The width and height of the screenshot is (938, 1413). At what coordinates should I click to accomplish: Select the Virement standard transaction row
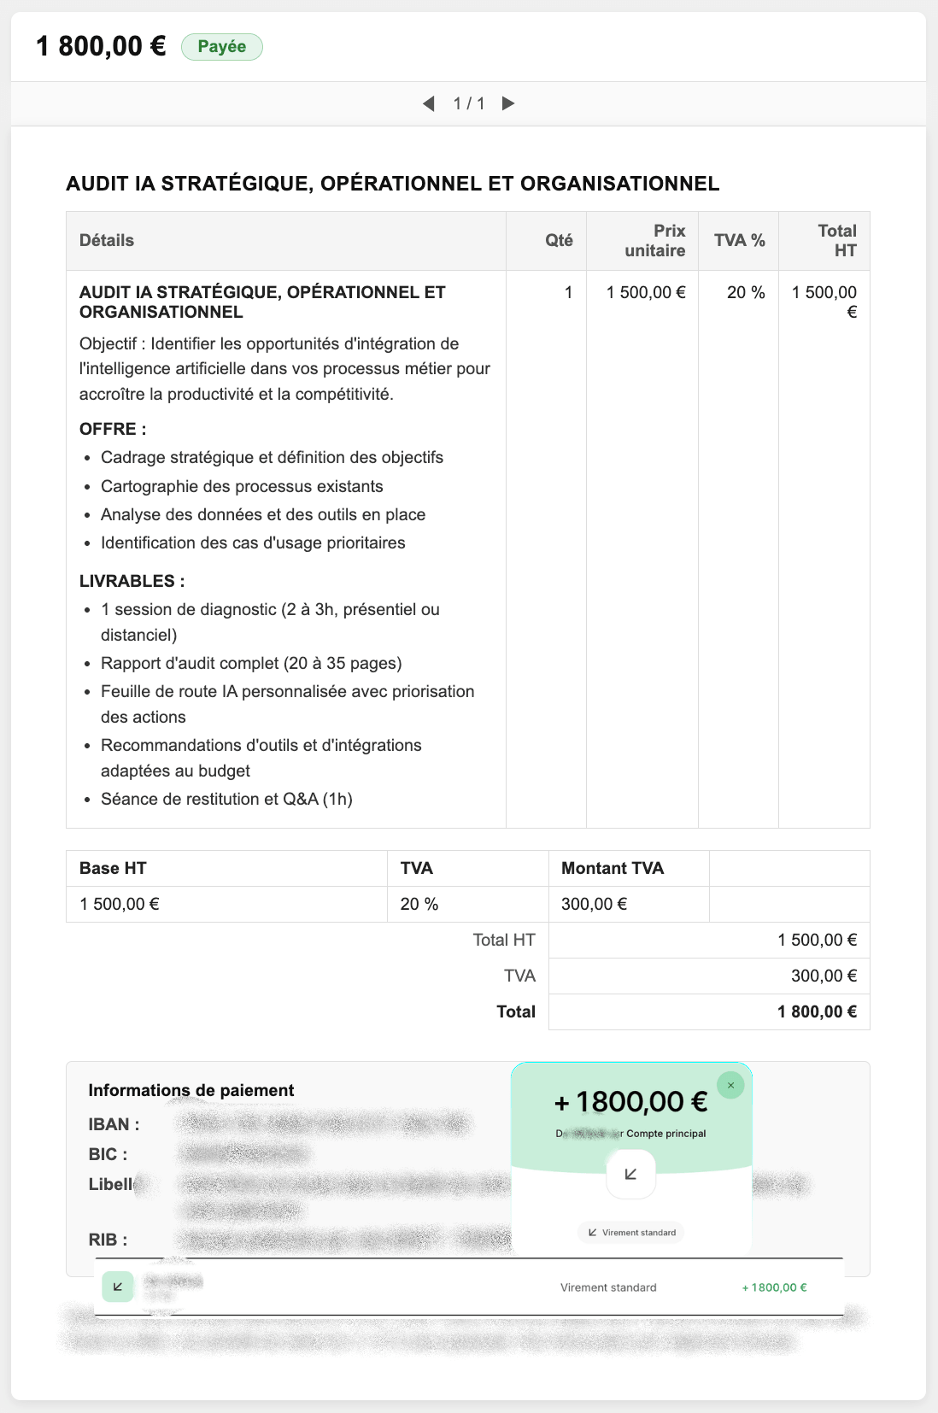(469, 1286)
